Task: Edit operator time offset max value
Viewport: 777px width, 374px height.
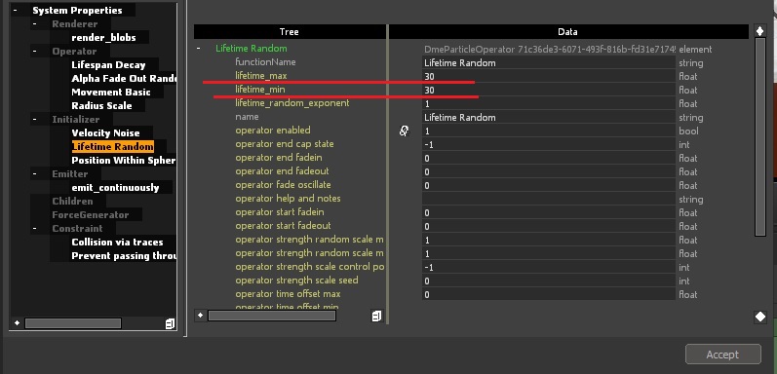Action: click(x=549, y=294)
